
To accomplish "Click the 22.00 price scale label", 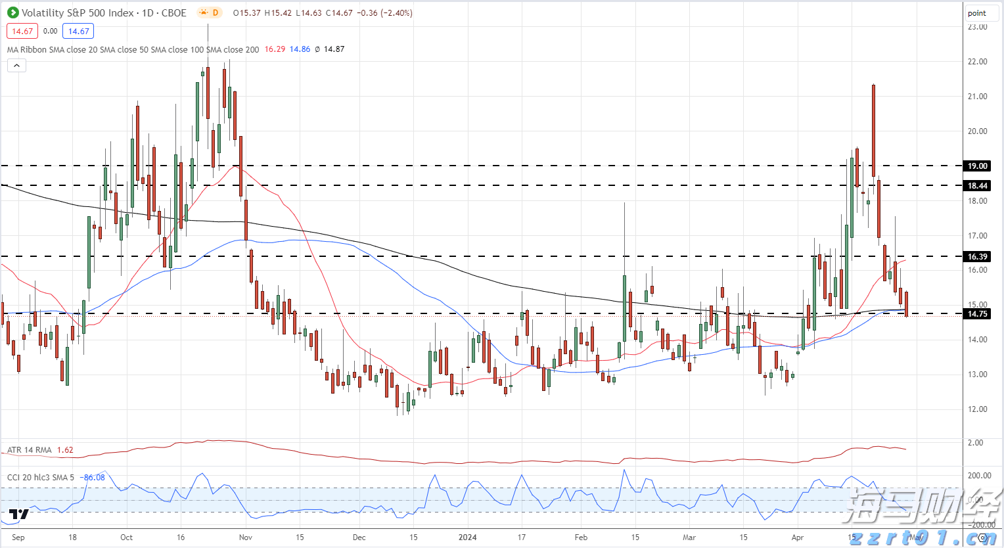I will coord(978,62).
